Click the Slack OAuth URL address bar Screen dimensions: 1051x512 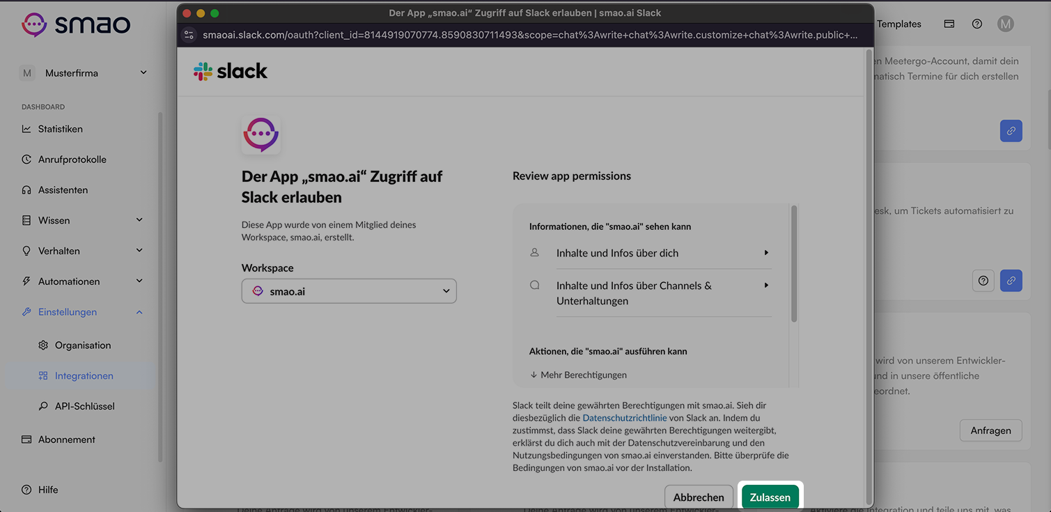pyautogui.click(x=529, y=35)
